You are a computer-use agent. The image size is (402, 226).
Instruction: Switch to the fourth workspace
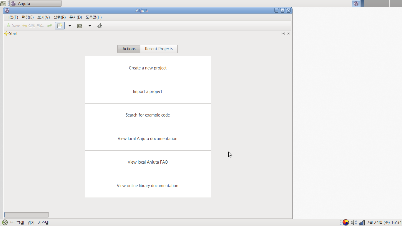click(x=396, y=4)
